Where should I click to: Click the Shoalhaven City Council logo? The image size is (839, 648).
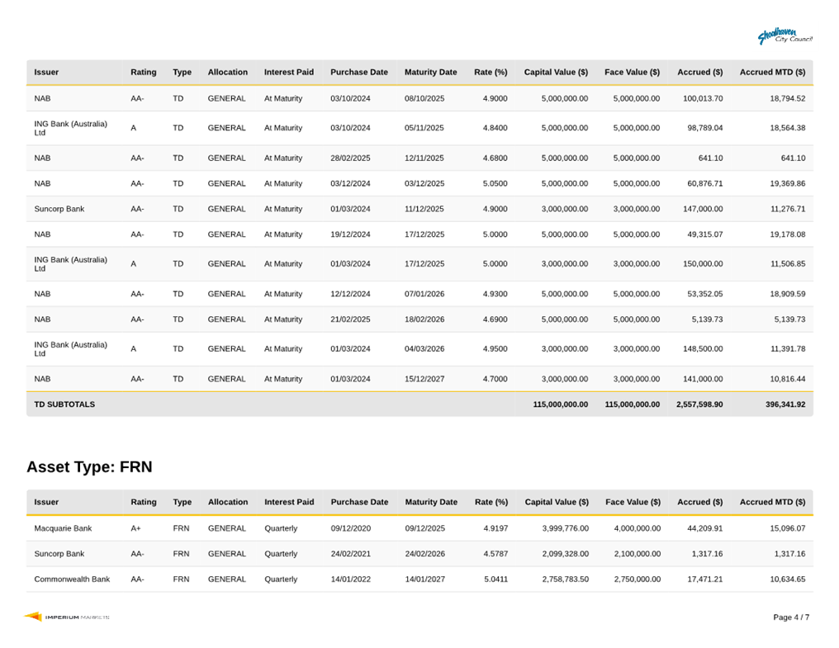(785, 36)
